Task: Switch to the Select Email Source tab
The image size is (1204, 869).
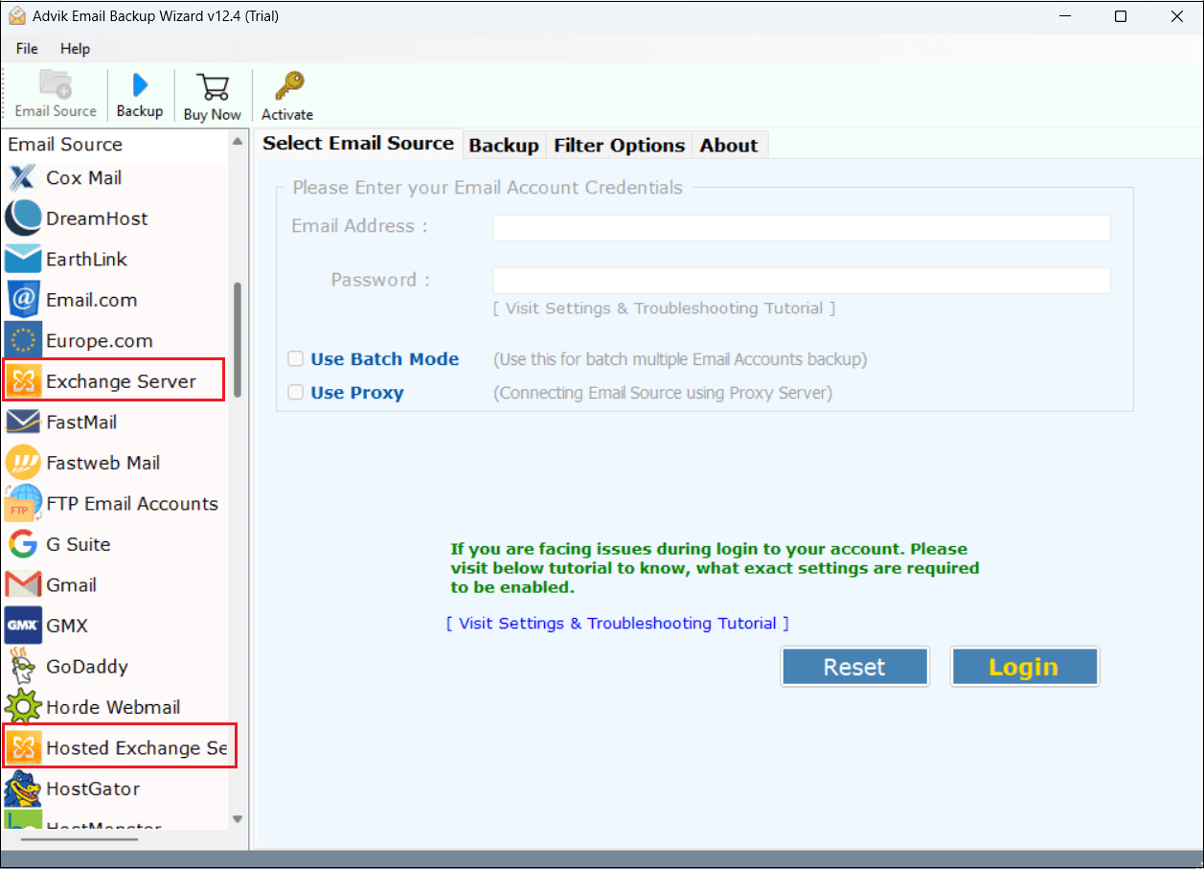Action: (x=358, y=144)
